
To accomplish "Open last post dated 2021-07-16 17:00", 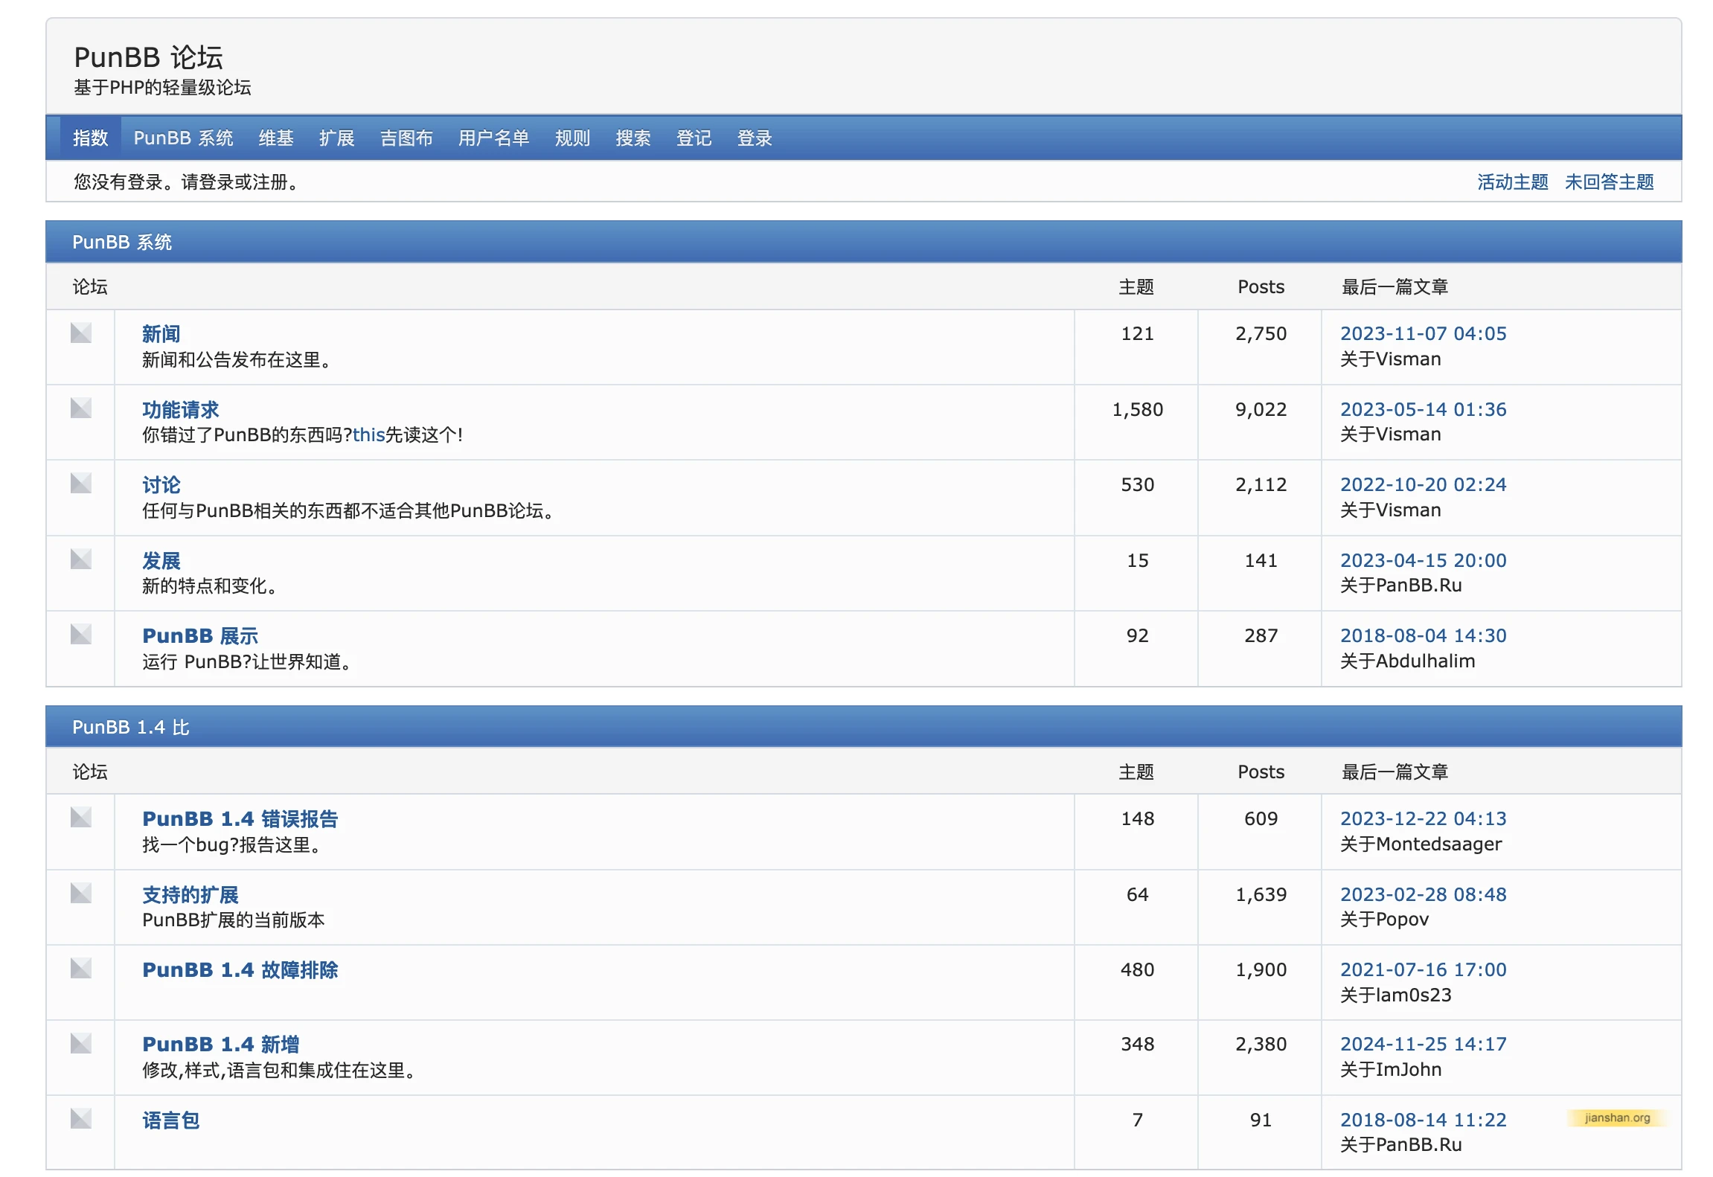I will 1423,969.
